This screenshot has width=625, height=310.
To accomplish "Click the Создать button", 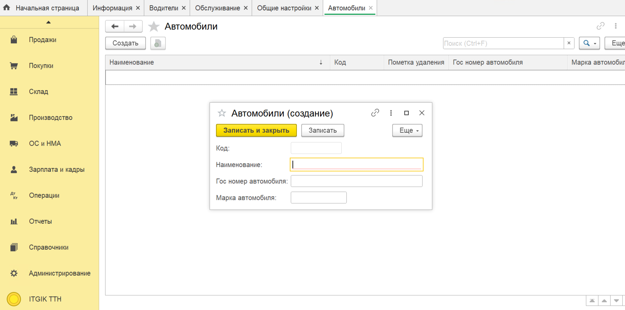I will (125, 43).
